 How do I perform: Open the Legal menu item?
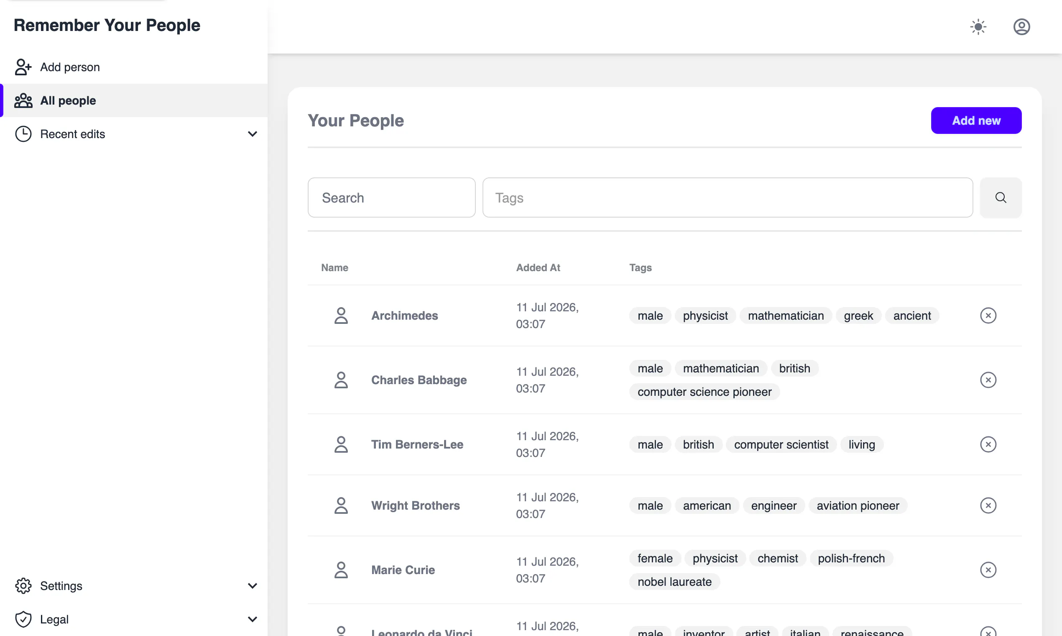[x=134, y=619]
